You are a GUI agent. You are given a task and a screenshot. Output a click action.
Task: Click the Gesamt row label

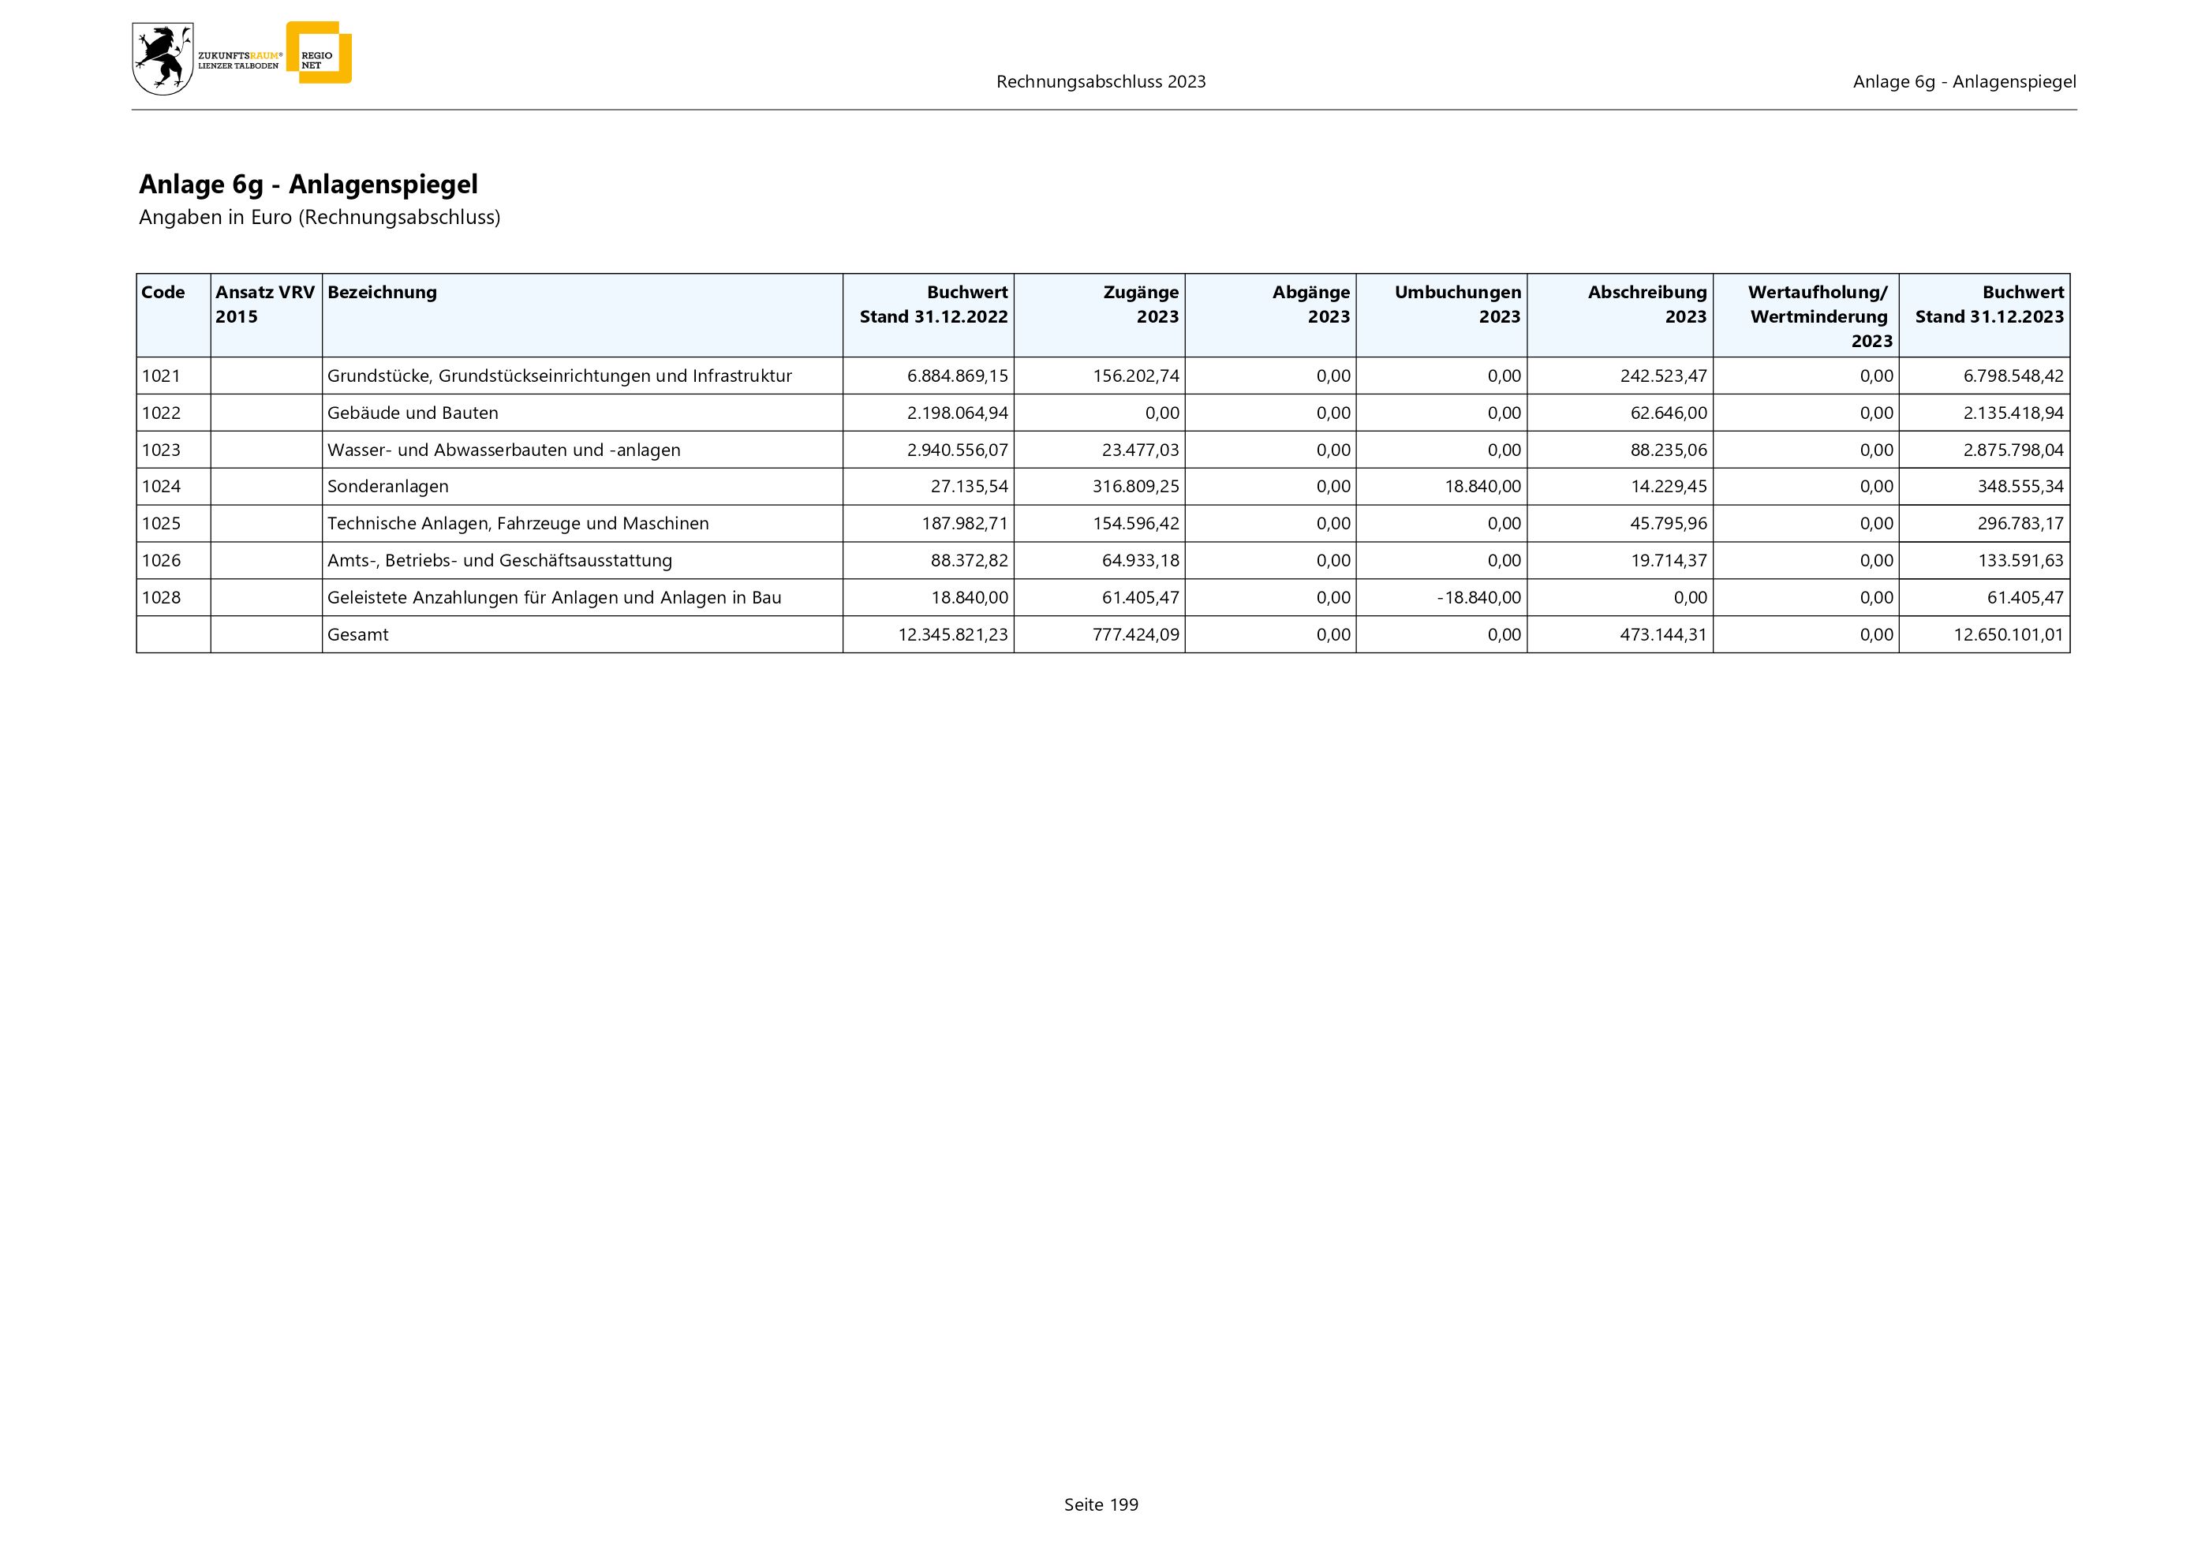(358, 635)
